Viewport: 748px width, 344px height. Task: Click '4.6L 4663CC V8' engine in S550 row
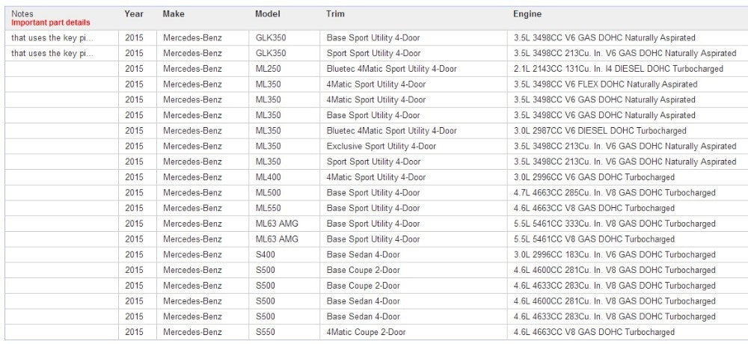(594, 332)
